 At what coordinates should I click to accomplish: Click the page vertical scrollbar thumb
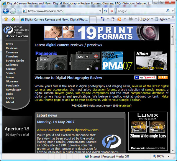tap(172, 36)
